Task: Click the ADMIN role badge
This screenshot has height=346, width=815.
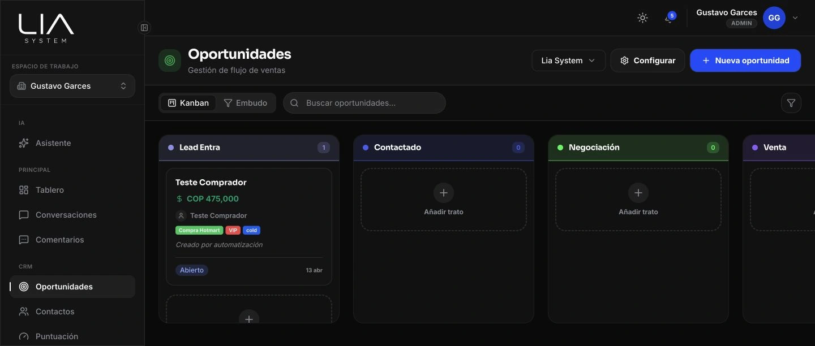Action: click(741, 23)
